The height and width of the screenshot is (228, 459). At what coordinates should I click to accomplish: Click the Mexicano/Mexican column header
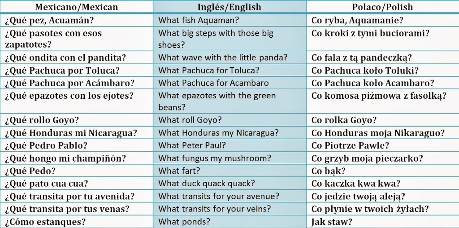(76, 7)
